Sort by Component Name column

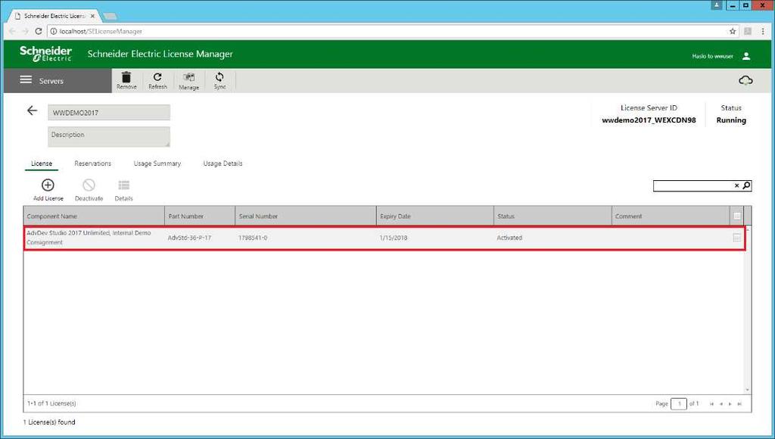[94, 216]
